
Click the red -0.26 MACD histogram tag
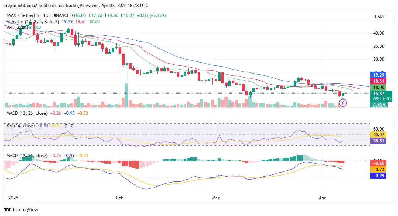[377, 163]
